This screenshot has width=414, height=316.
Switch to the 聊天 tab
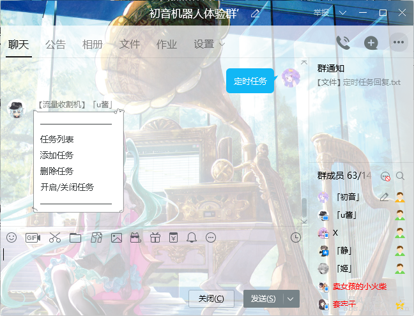coord(19,44)
